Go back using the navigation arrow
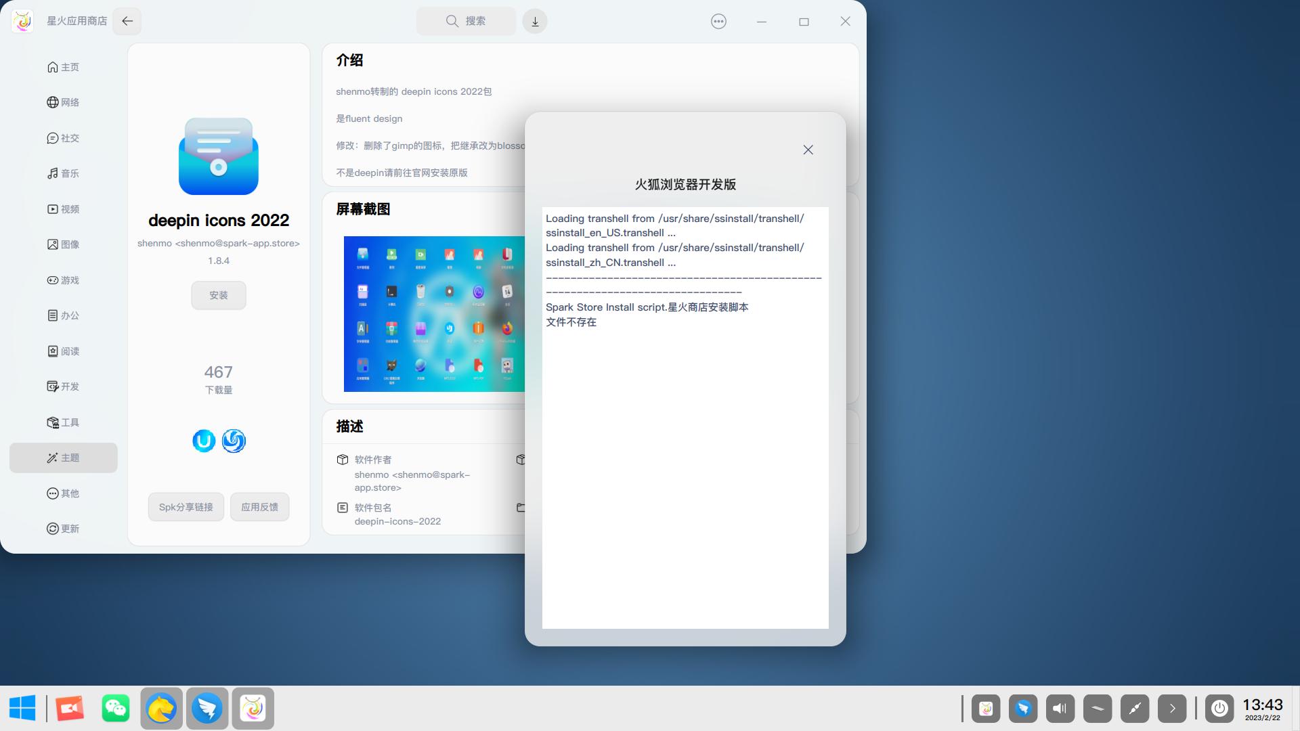The width and height of the screenshot is (1300, 731). [x=127, y=21]
